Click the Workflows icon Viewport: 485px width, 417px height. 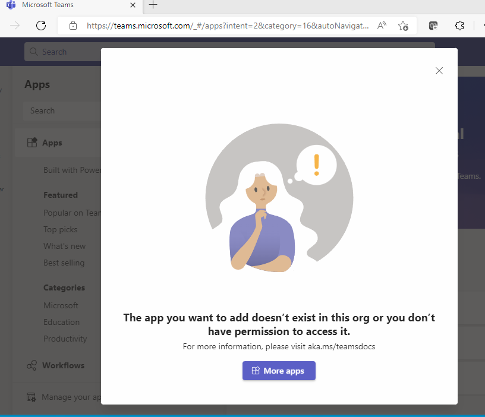pos(32,365)
